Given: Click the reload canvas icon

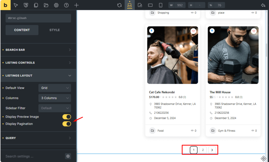Looking at the screenshot, I should point(120,5).
